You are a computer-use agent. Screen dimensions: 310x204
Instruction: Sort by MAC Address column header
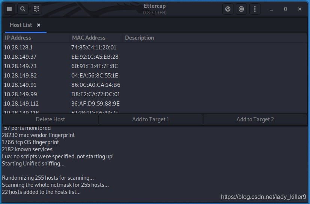(x=96, y=38)
